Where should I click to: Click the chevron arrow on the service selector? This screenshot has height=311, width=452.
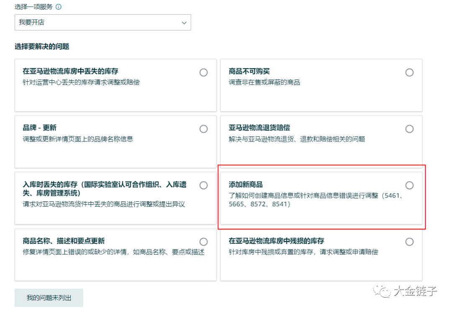point(184,22)
